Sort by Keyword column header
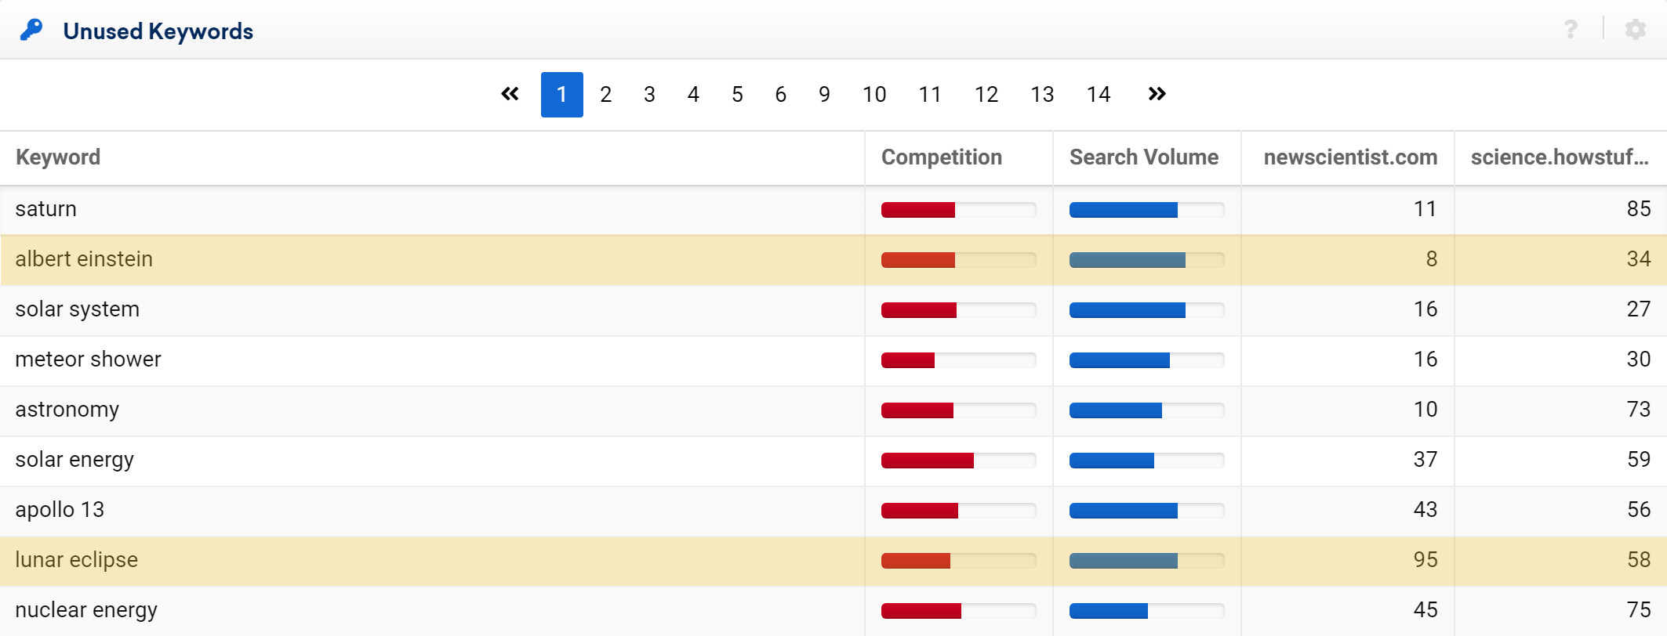This screenshot has height=636, width=1667. [58, 157]
